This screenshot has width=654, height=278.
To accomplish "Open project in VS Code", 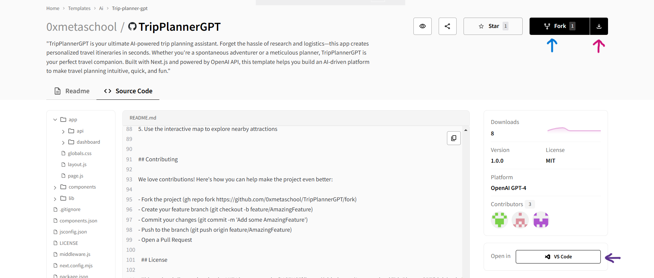I will [558, 257].
